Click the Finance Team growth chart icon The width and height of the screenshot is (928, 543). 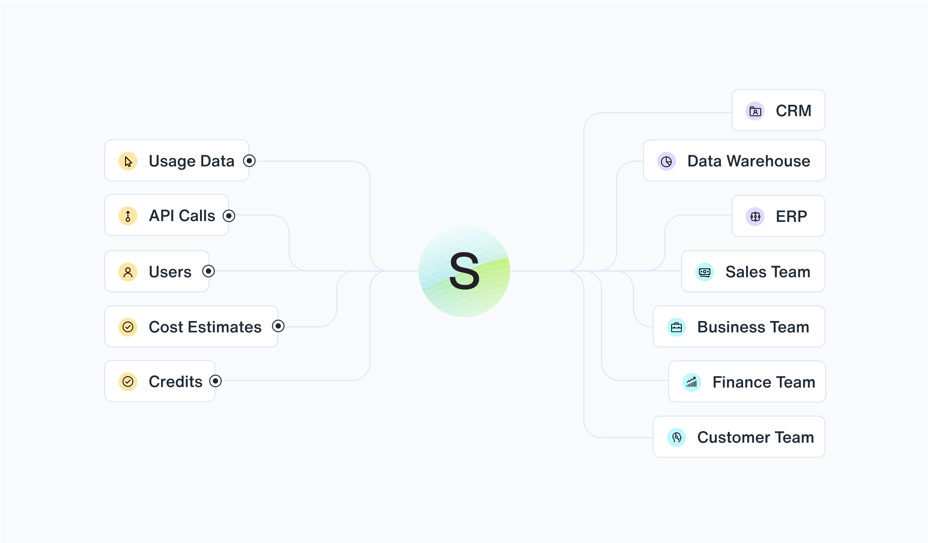(x=692, y=382)
